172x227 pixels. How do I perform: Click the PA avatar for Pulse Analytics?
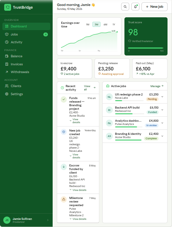pyautogui.click(x=109, y=123)
